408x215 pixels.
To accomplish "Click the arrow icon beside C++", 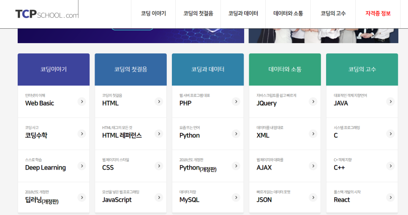I will (390, 166).
